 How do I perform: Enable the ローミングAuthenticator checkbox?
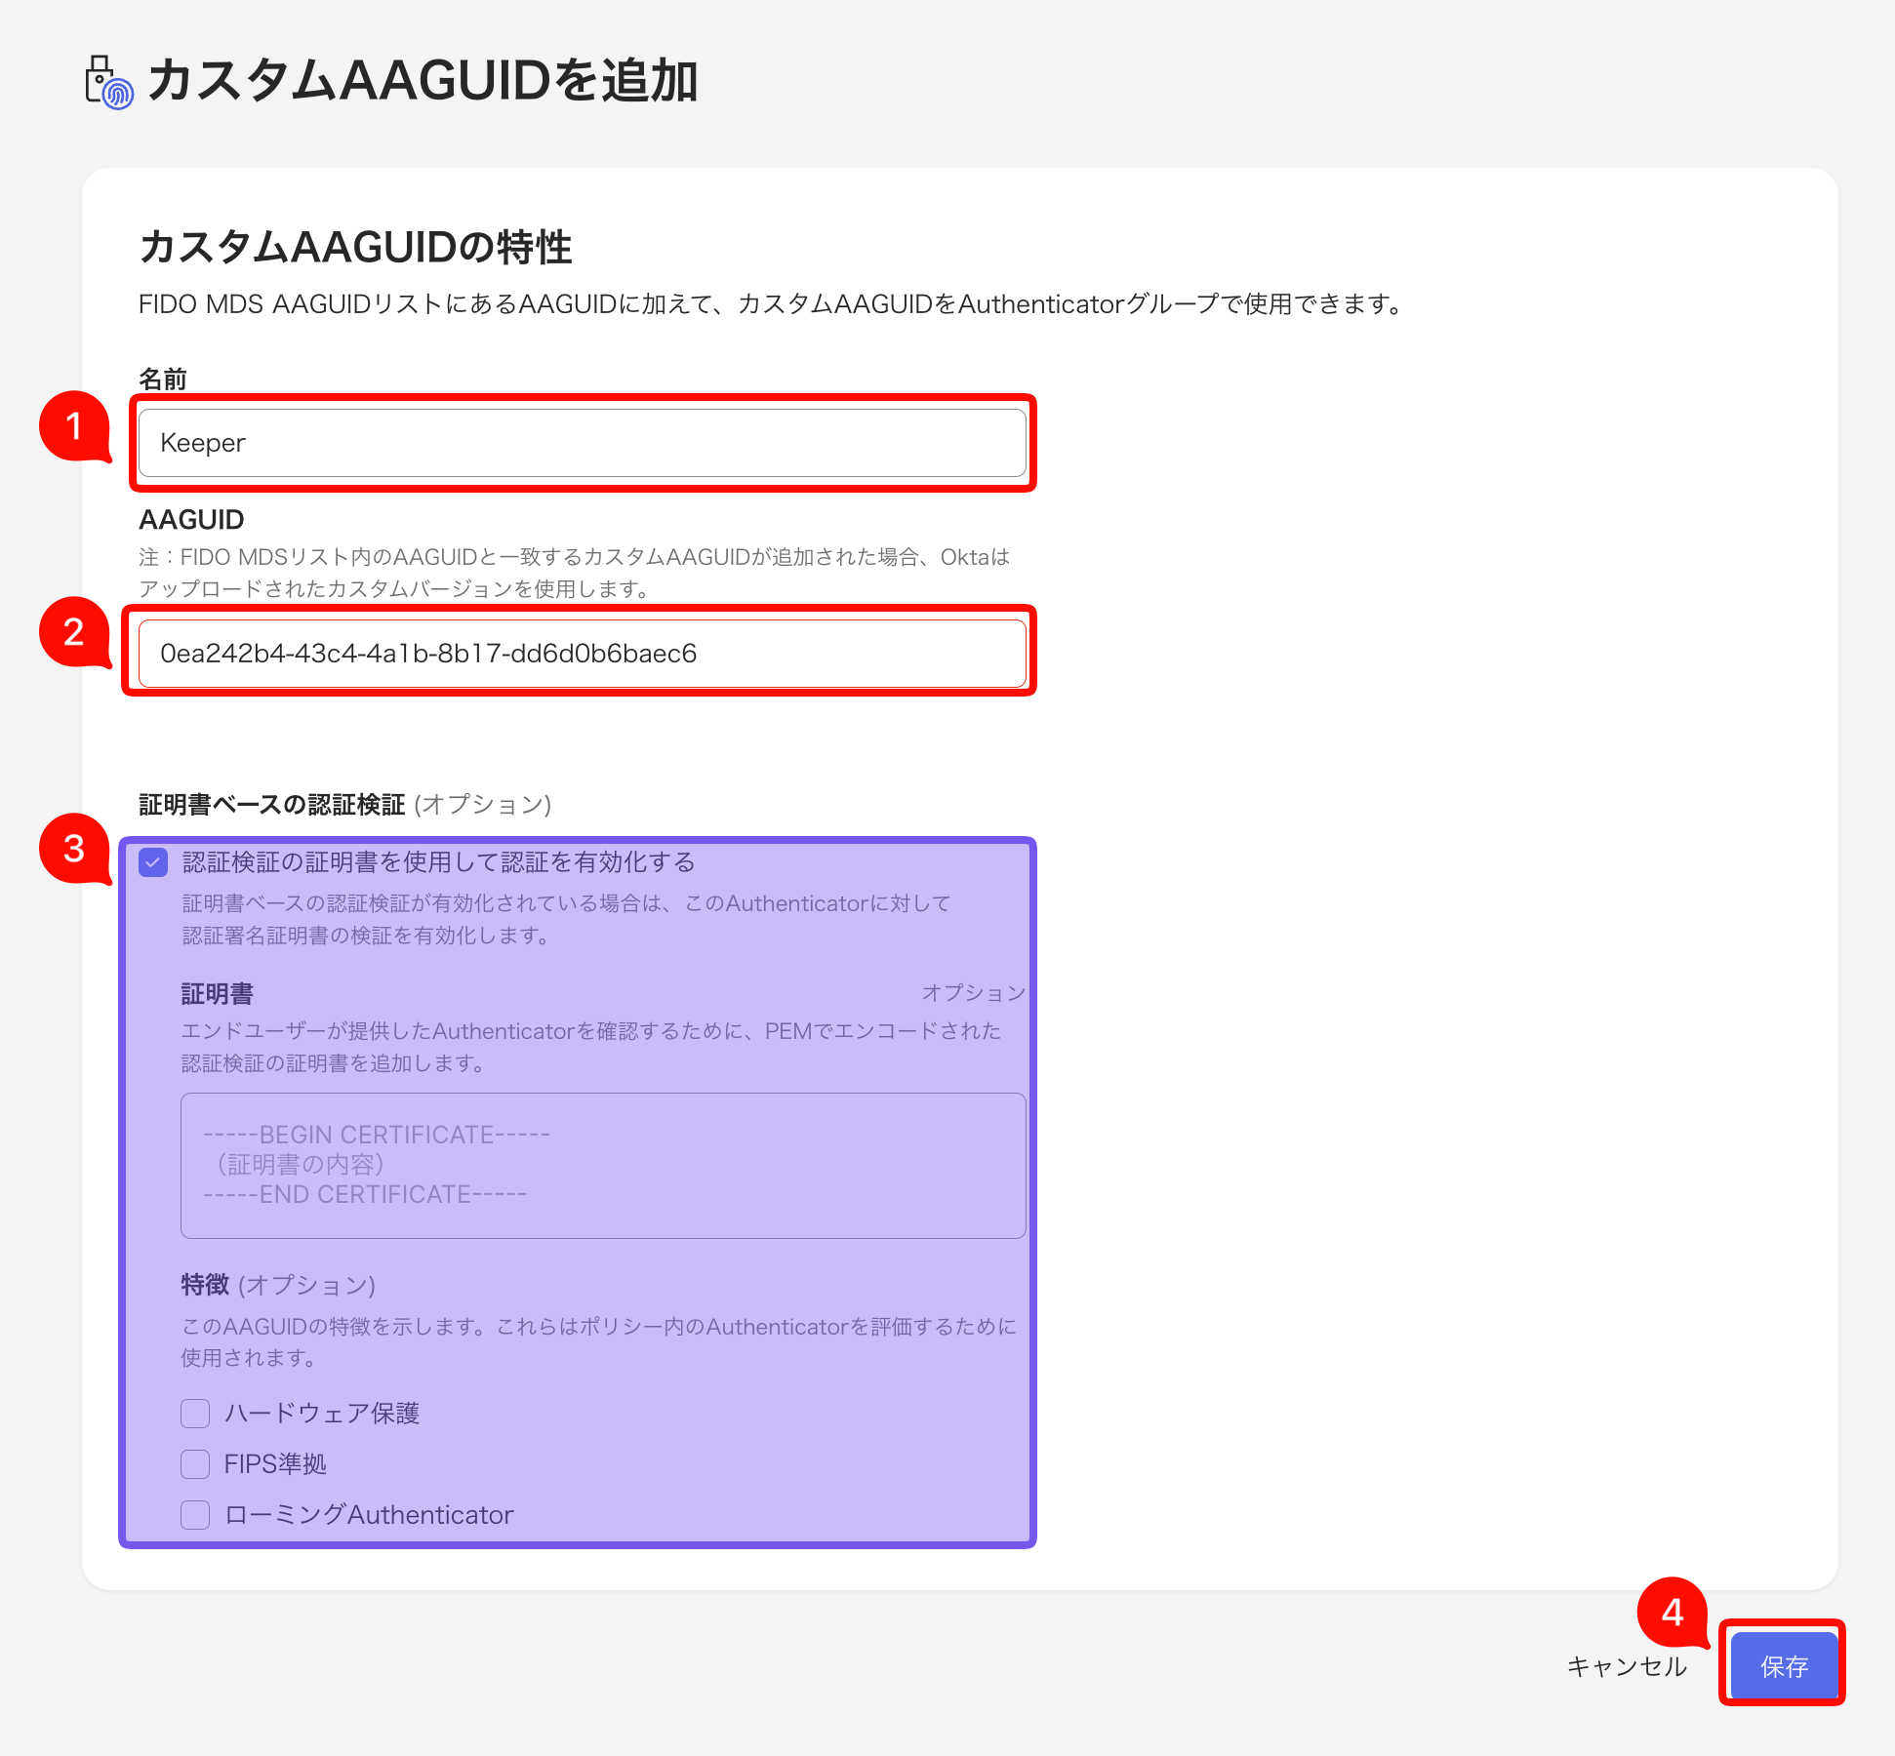tap(194, 1515)
